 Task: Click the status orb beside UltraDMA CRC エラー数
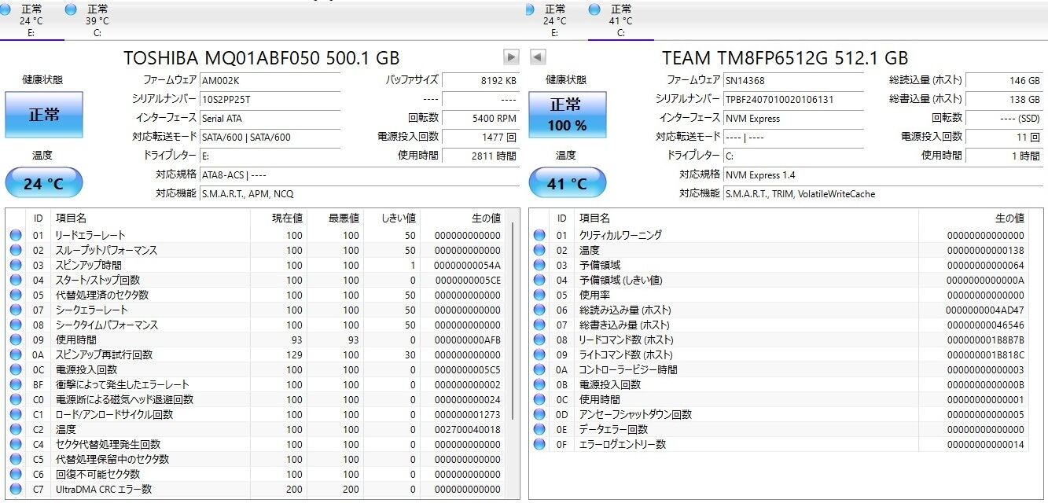pos(15,490)
